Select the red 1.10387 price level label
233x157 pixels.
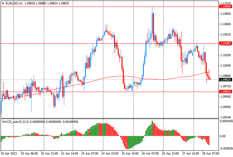[x=225, y=43]
